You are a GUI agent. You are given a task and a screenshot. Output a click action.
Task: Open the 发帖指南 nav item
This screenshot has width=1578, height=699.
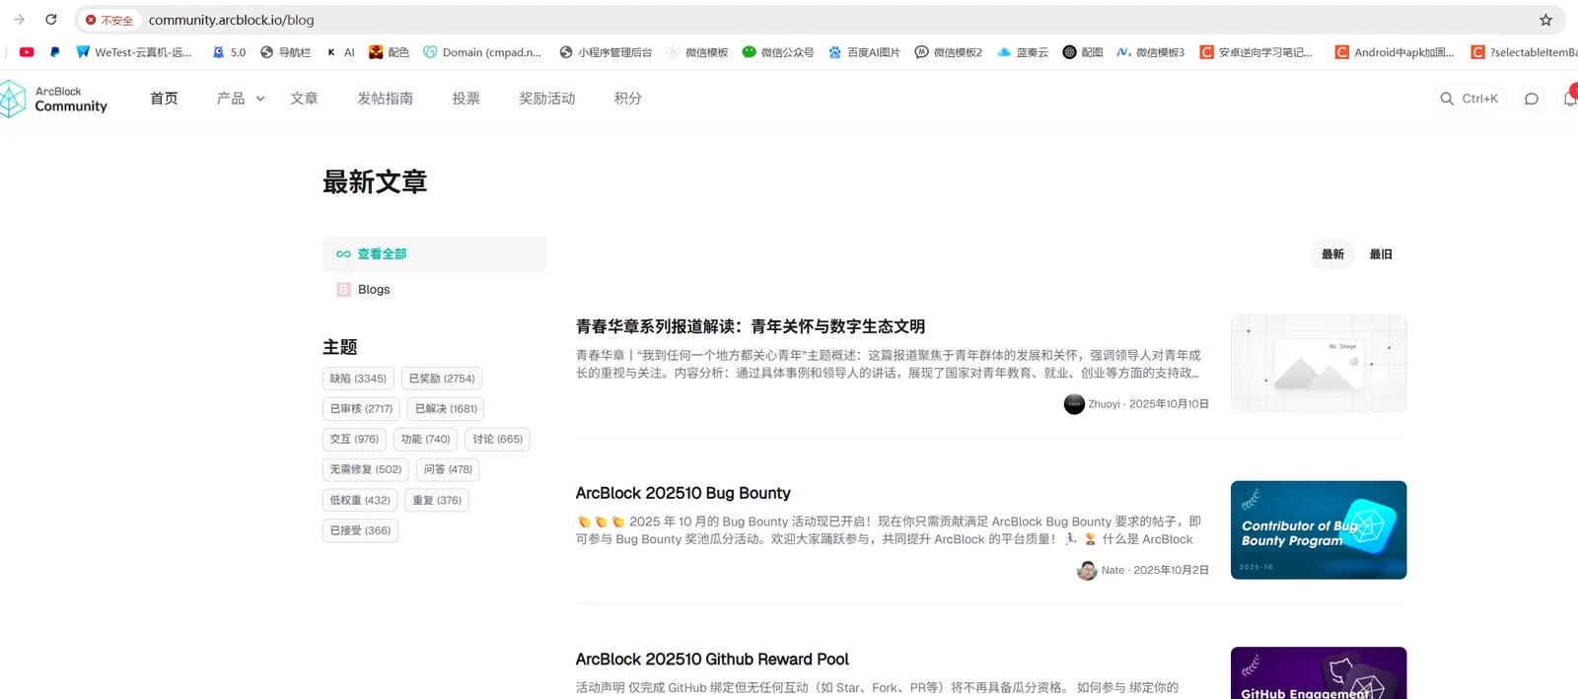pos(385,99)
